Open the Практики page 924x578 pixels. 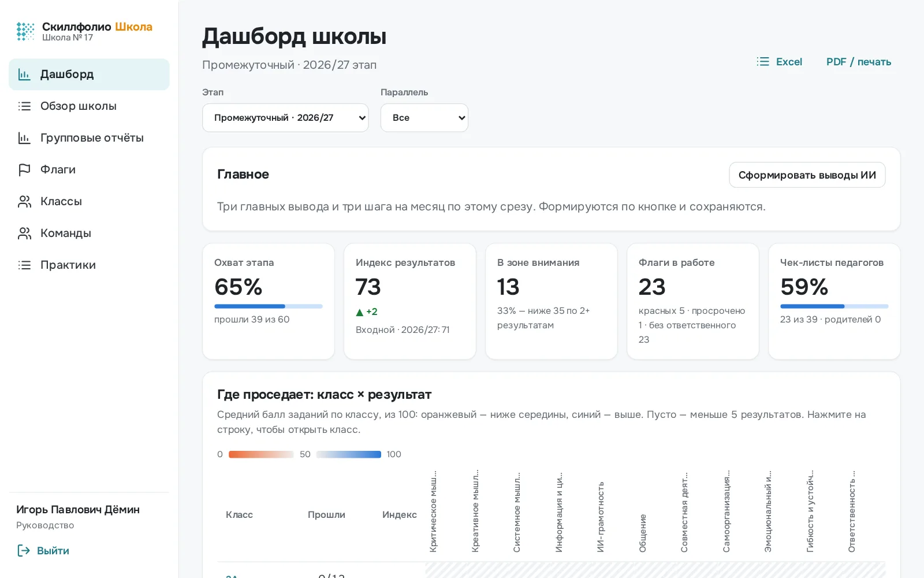tap(89, 265)
